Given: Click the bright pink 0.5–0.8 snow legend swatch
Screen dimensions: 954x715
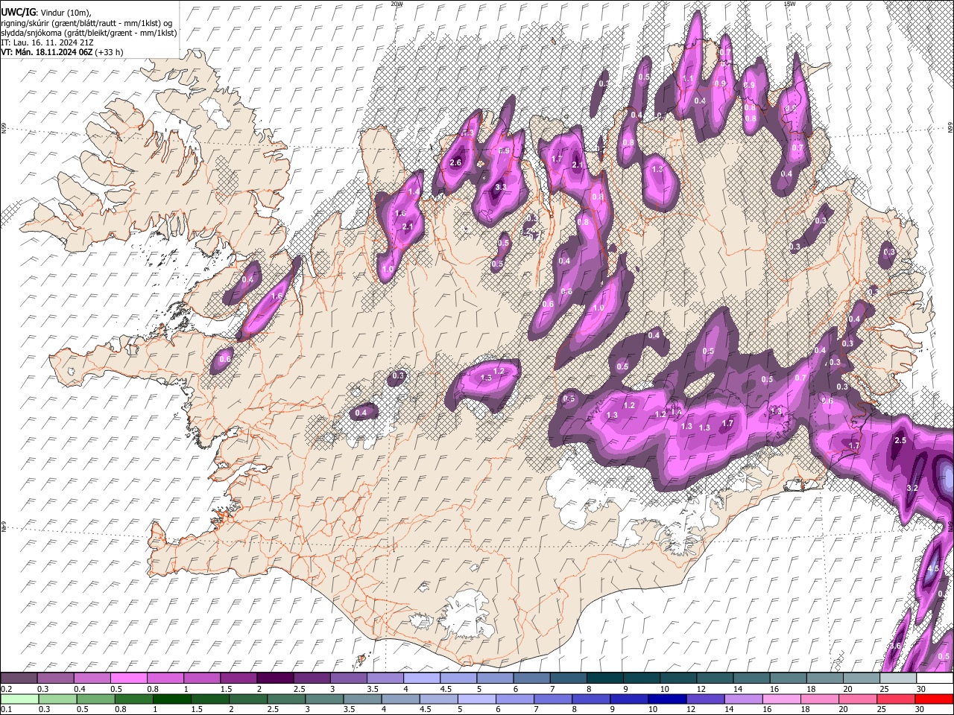Looking at the screenshot, I should point(129,678).
